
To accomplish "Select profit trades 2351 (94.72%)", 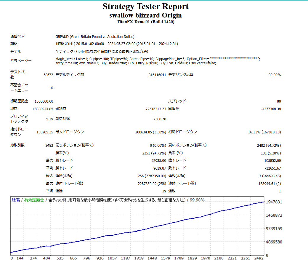I will pyautogui.click(x=154, y=153).
